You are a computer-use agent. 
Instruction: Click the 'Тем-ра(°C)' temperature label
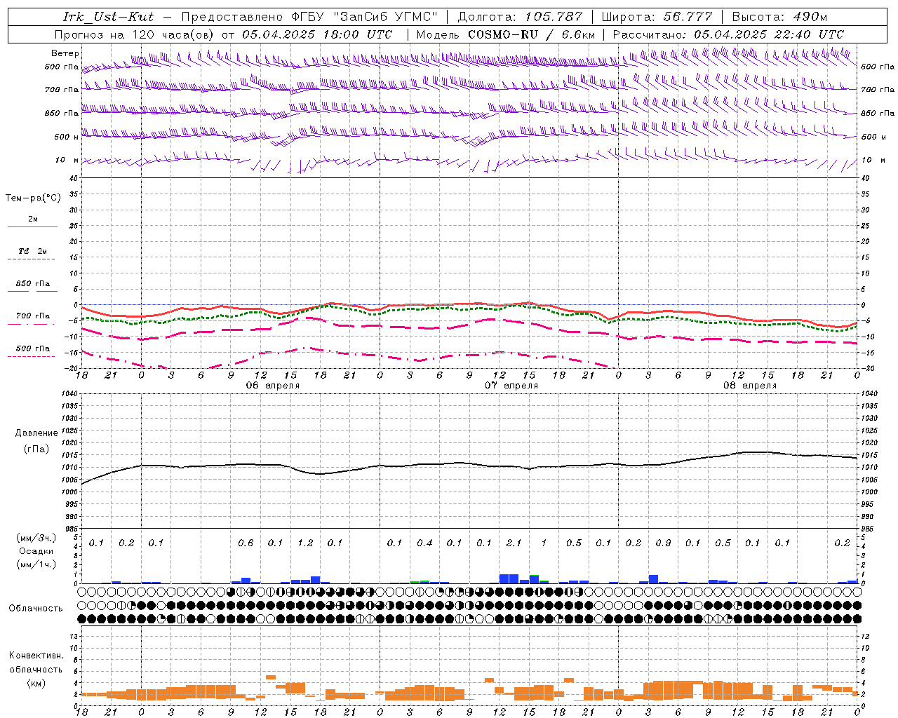click(33, 198)
